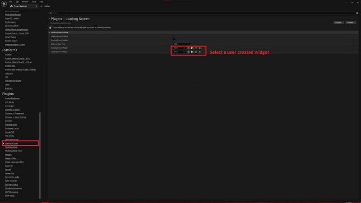Toggle the Loading Screen Enabled checkbox

coord(174,36)
